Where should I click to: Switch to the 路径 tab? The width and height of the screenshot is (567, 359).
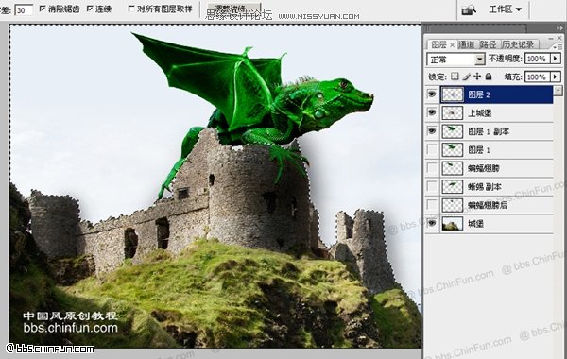(x=488, y=44)
